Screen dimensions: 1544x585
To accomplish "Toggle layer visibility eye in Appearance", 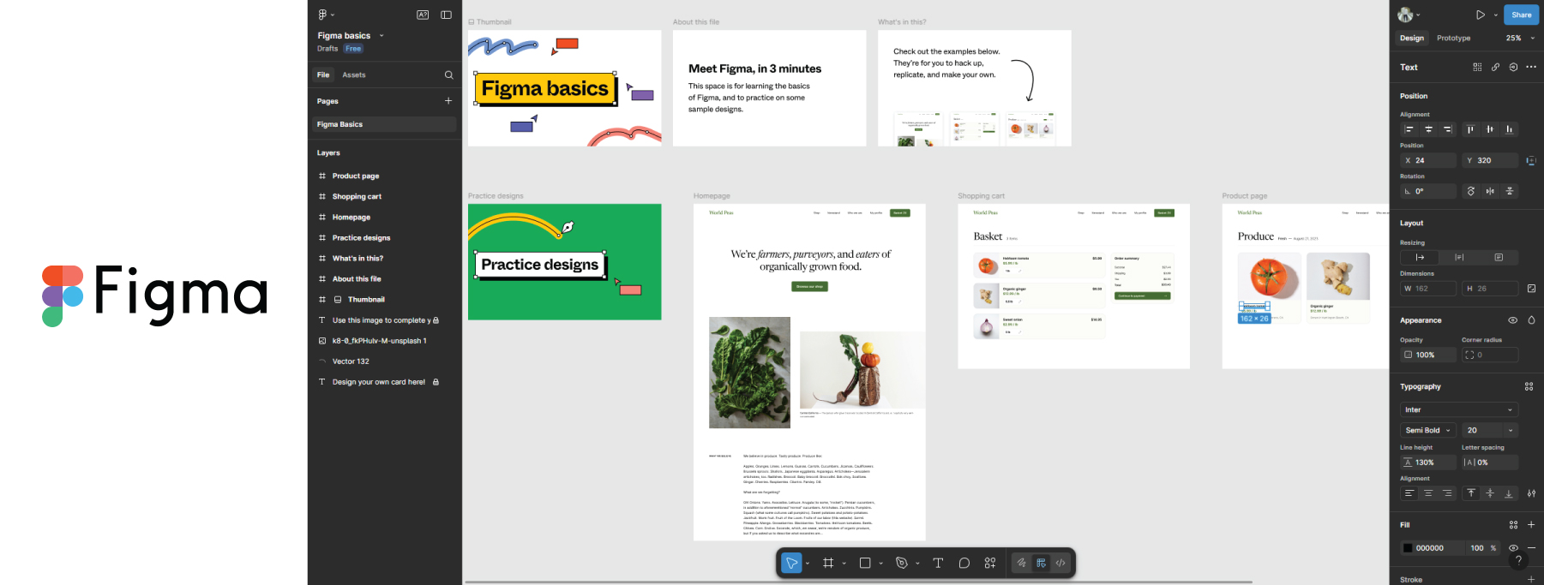I will (x=1512, y=320).
